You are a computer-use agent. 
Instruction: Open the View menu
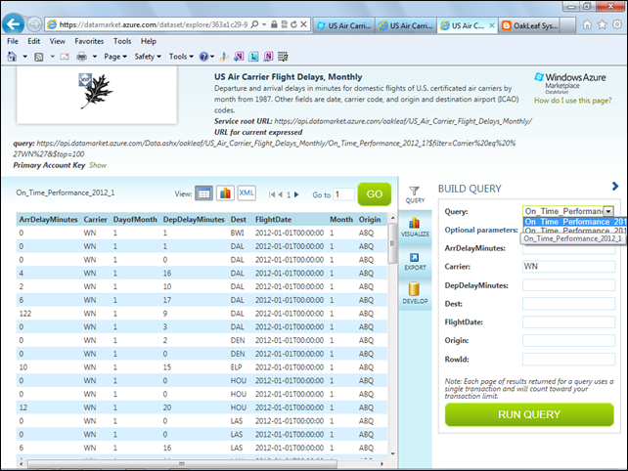58,41
